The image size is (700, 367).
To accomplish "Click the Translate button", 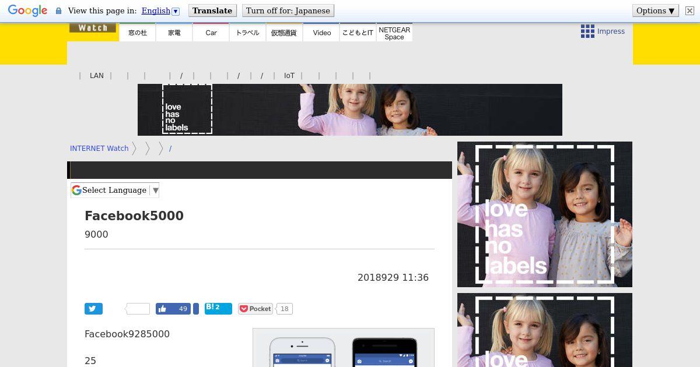I will coord(212,10).
